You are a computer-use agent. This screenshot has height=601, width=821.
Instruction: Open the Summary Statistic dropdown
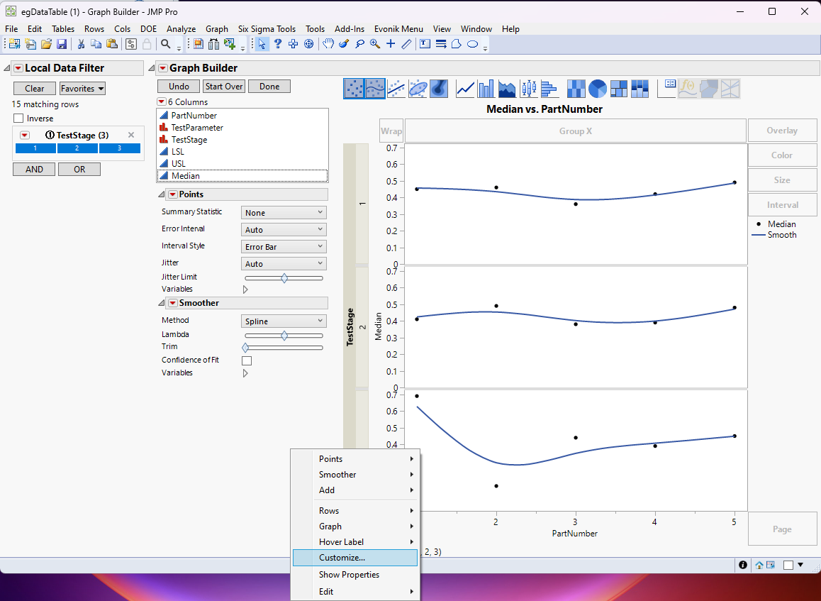[284, 212]
